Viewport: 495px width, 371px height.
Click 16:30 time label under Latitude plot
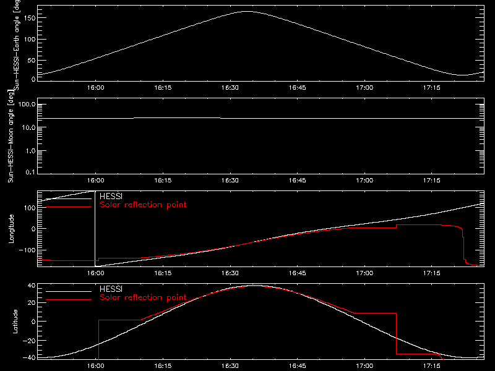pos(230,366)
